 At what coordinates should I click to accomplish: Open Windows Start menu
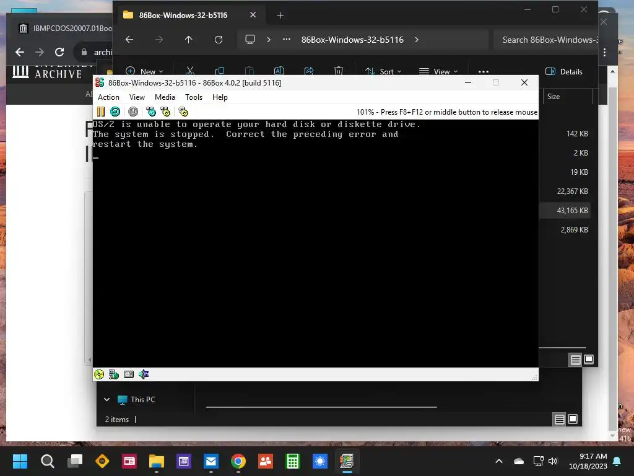coord(20,461)
